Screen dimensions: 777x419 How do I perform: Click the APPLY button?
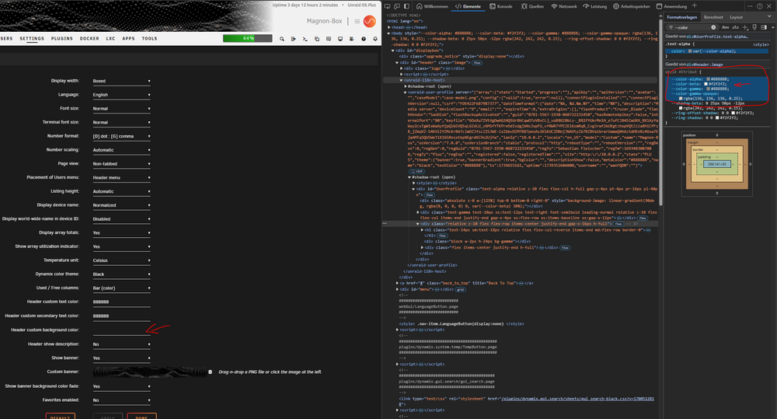[107, 416]
